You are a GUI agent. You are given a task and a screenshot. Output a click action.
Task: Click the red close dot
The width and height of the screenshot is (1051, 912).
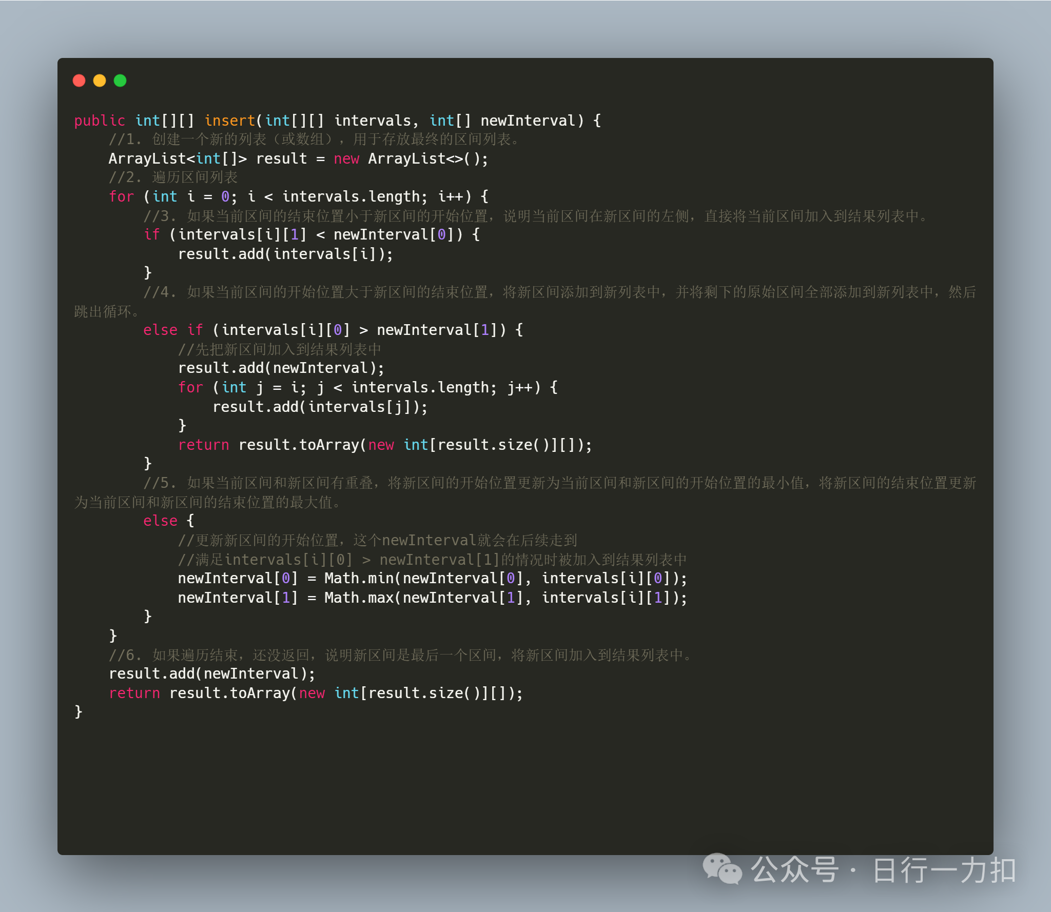(x=79, y=81)
